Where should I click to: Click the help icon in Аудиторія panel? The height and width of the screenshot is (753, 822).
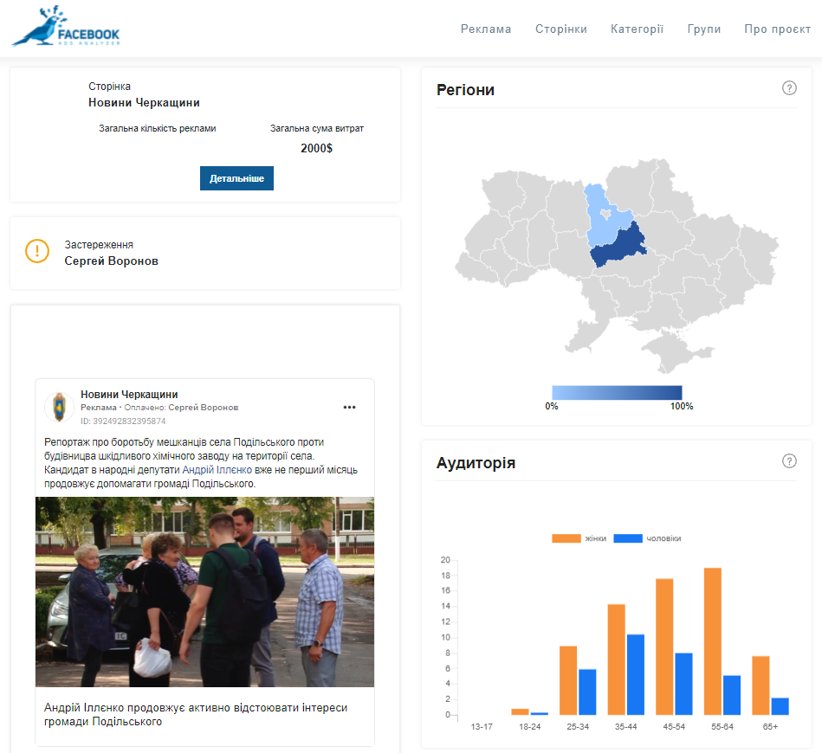(789, 461)
